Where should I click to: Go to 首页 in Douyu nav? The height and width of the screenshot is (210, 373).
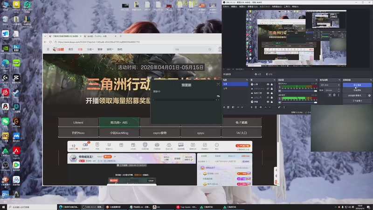click(x=71, y=49)
